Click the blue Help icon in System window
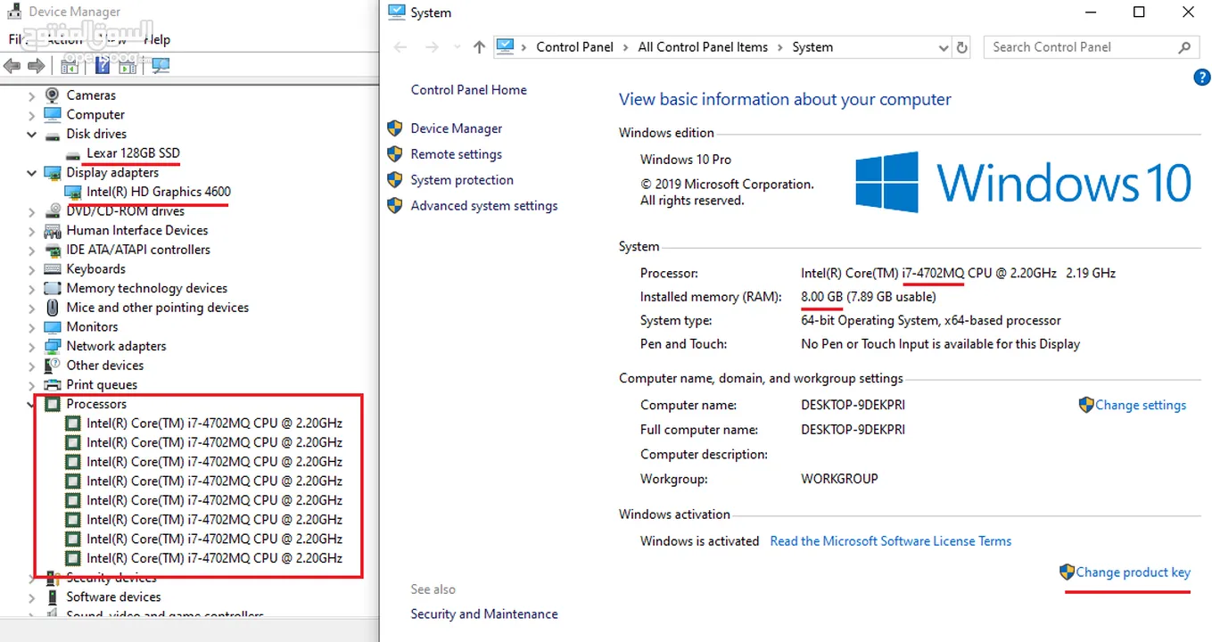This screenshot has height=642, width=1212. (x=1201, y=78)
